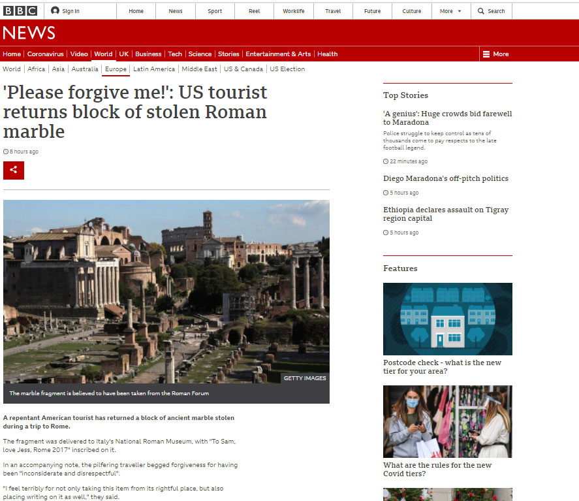
Task: Open the Middle East sub-section
Action: pos(199,69)
